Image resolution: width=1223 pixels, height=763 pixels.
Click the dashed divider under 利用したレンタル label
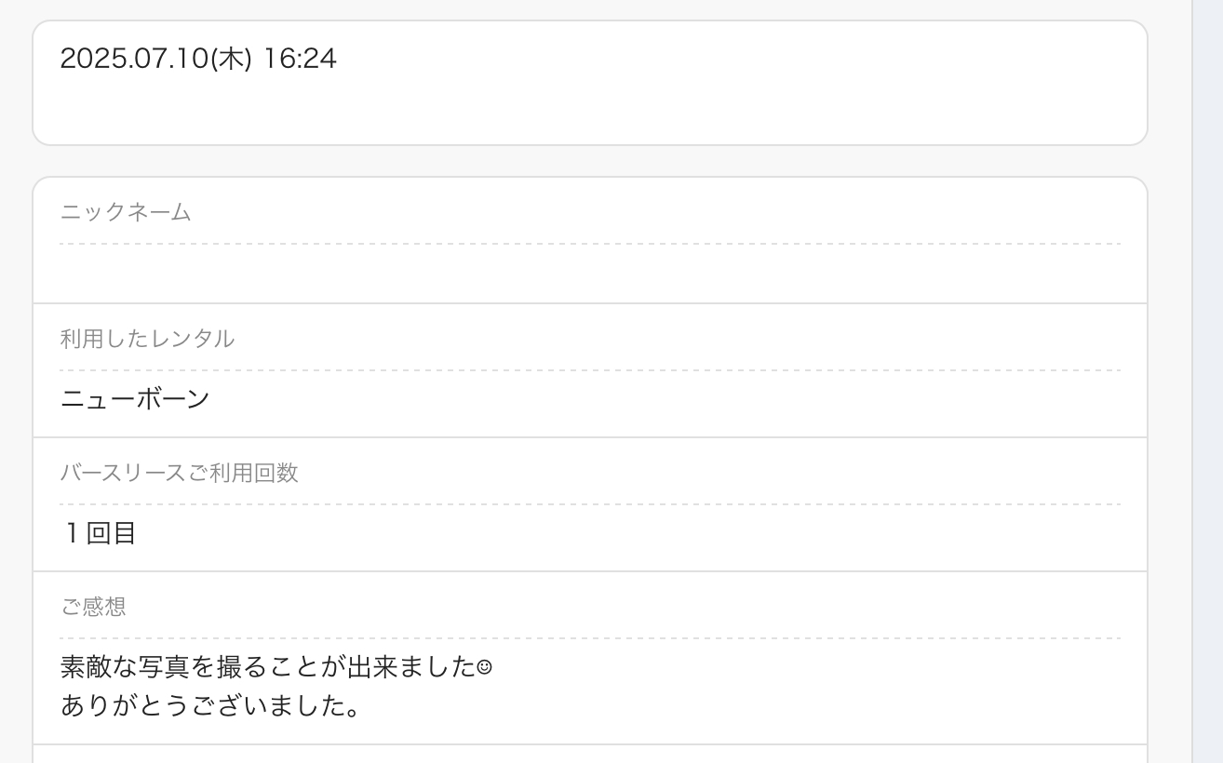point(590,370)
